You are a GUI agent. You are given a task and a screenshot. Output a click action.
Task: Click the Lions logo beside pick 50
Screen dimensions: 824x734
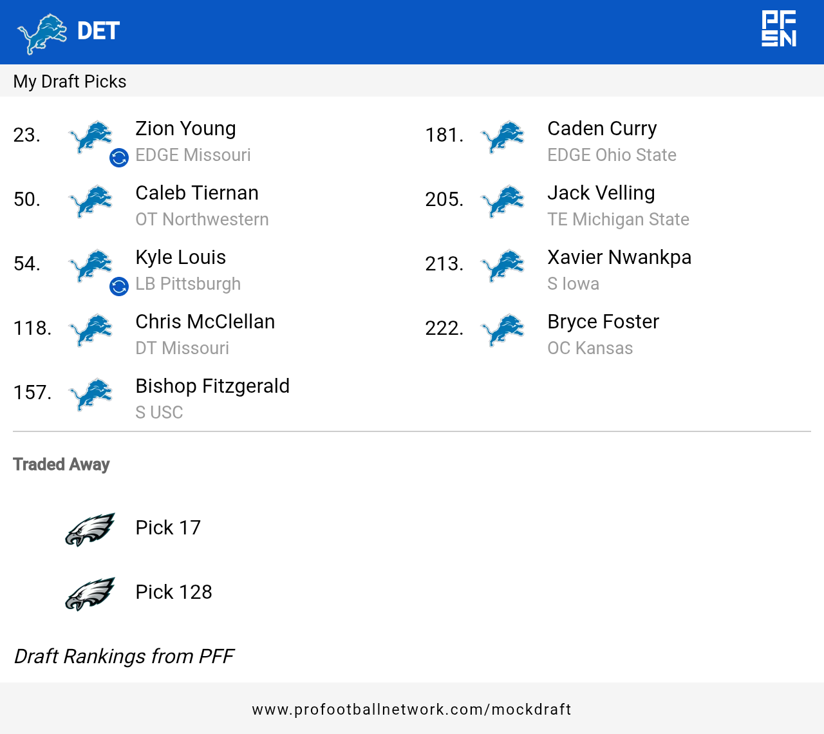[x=91, y=201]
